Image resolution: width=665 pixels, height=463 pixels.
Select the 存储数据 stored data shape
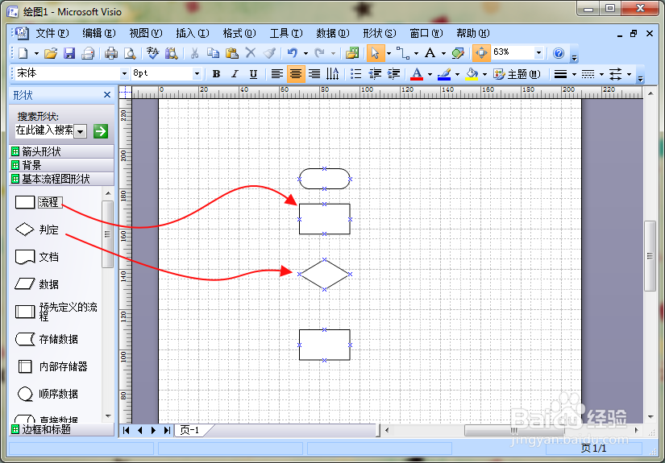coord(47,339)
